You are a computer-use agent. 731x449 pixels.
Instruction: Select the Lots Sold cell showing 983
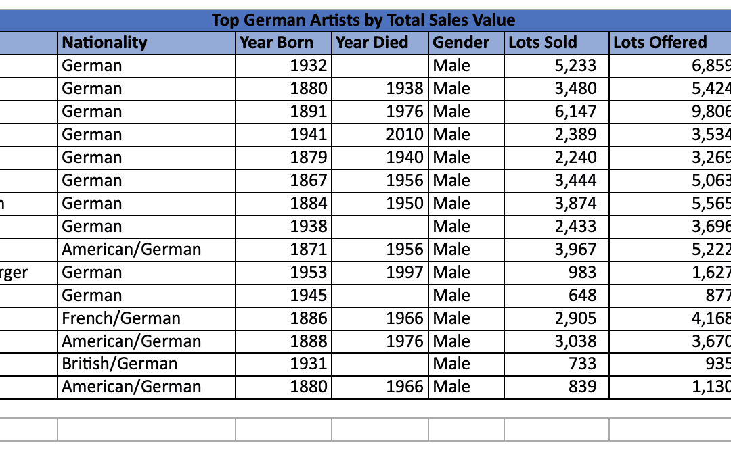point(556,273)
